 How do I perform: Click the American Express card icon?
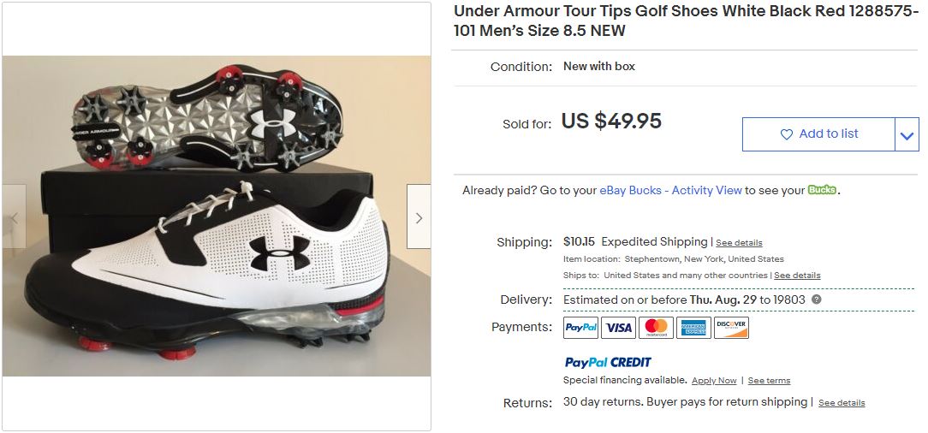(693, 328)
